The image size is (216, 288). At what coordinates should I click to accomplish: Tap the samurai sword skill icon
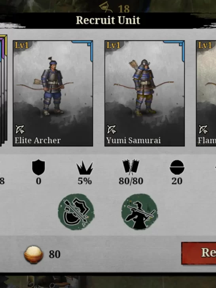140,212
